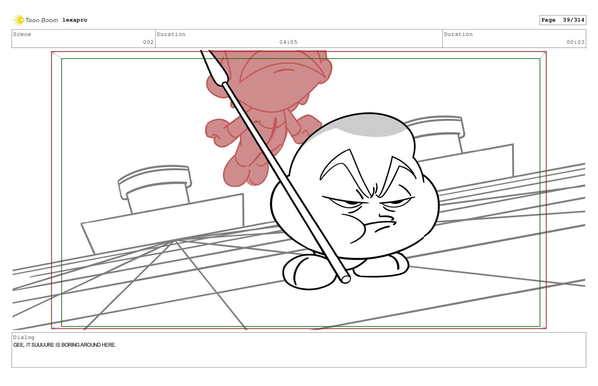Click the right 'Duration' header label
This screenshot has height=386, width=598.
[x=458, y=34]
